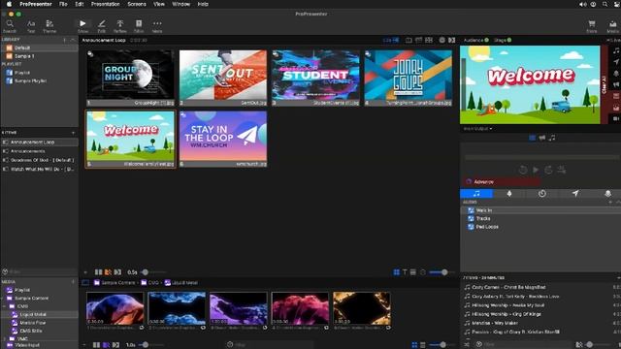621x349 pixels.
Task: Open the Help menu
Action: pos(203,4)
